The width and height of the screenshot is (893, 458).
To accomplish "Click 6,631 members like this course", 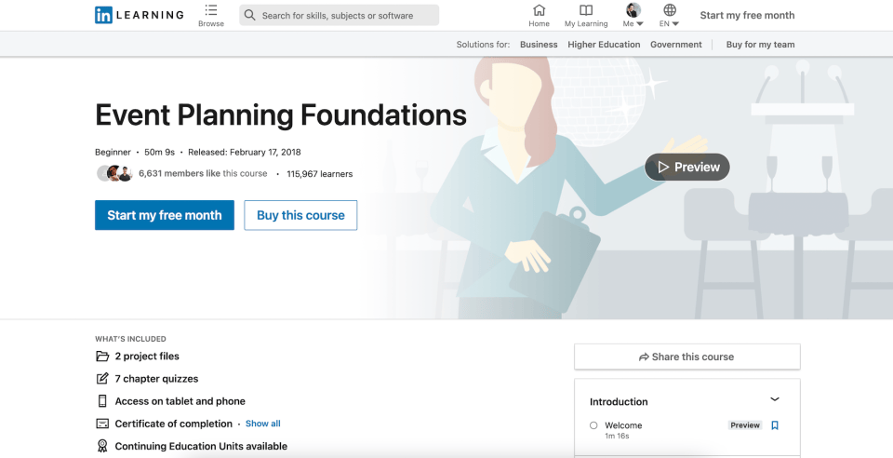I will tap(203, 174).
